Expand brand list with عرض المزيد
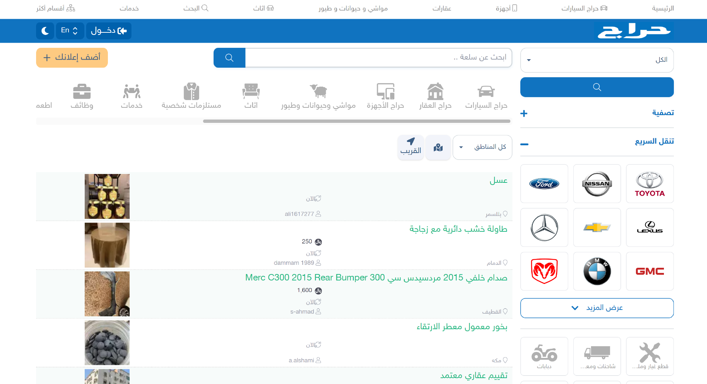 [597, 308]
